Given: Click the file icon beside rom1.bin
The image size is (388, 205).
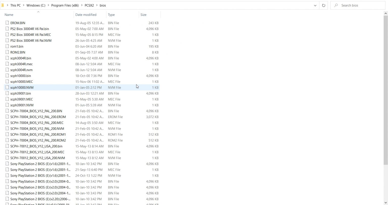Looking at the screenshot, I should 7,46.
